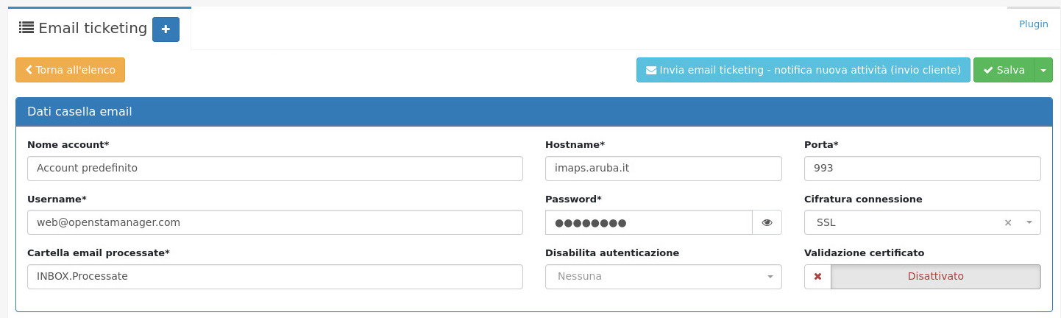Click into the Password field
1061x318 pixels.
coord(648,222)
